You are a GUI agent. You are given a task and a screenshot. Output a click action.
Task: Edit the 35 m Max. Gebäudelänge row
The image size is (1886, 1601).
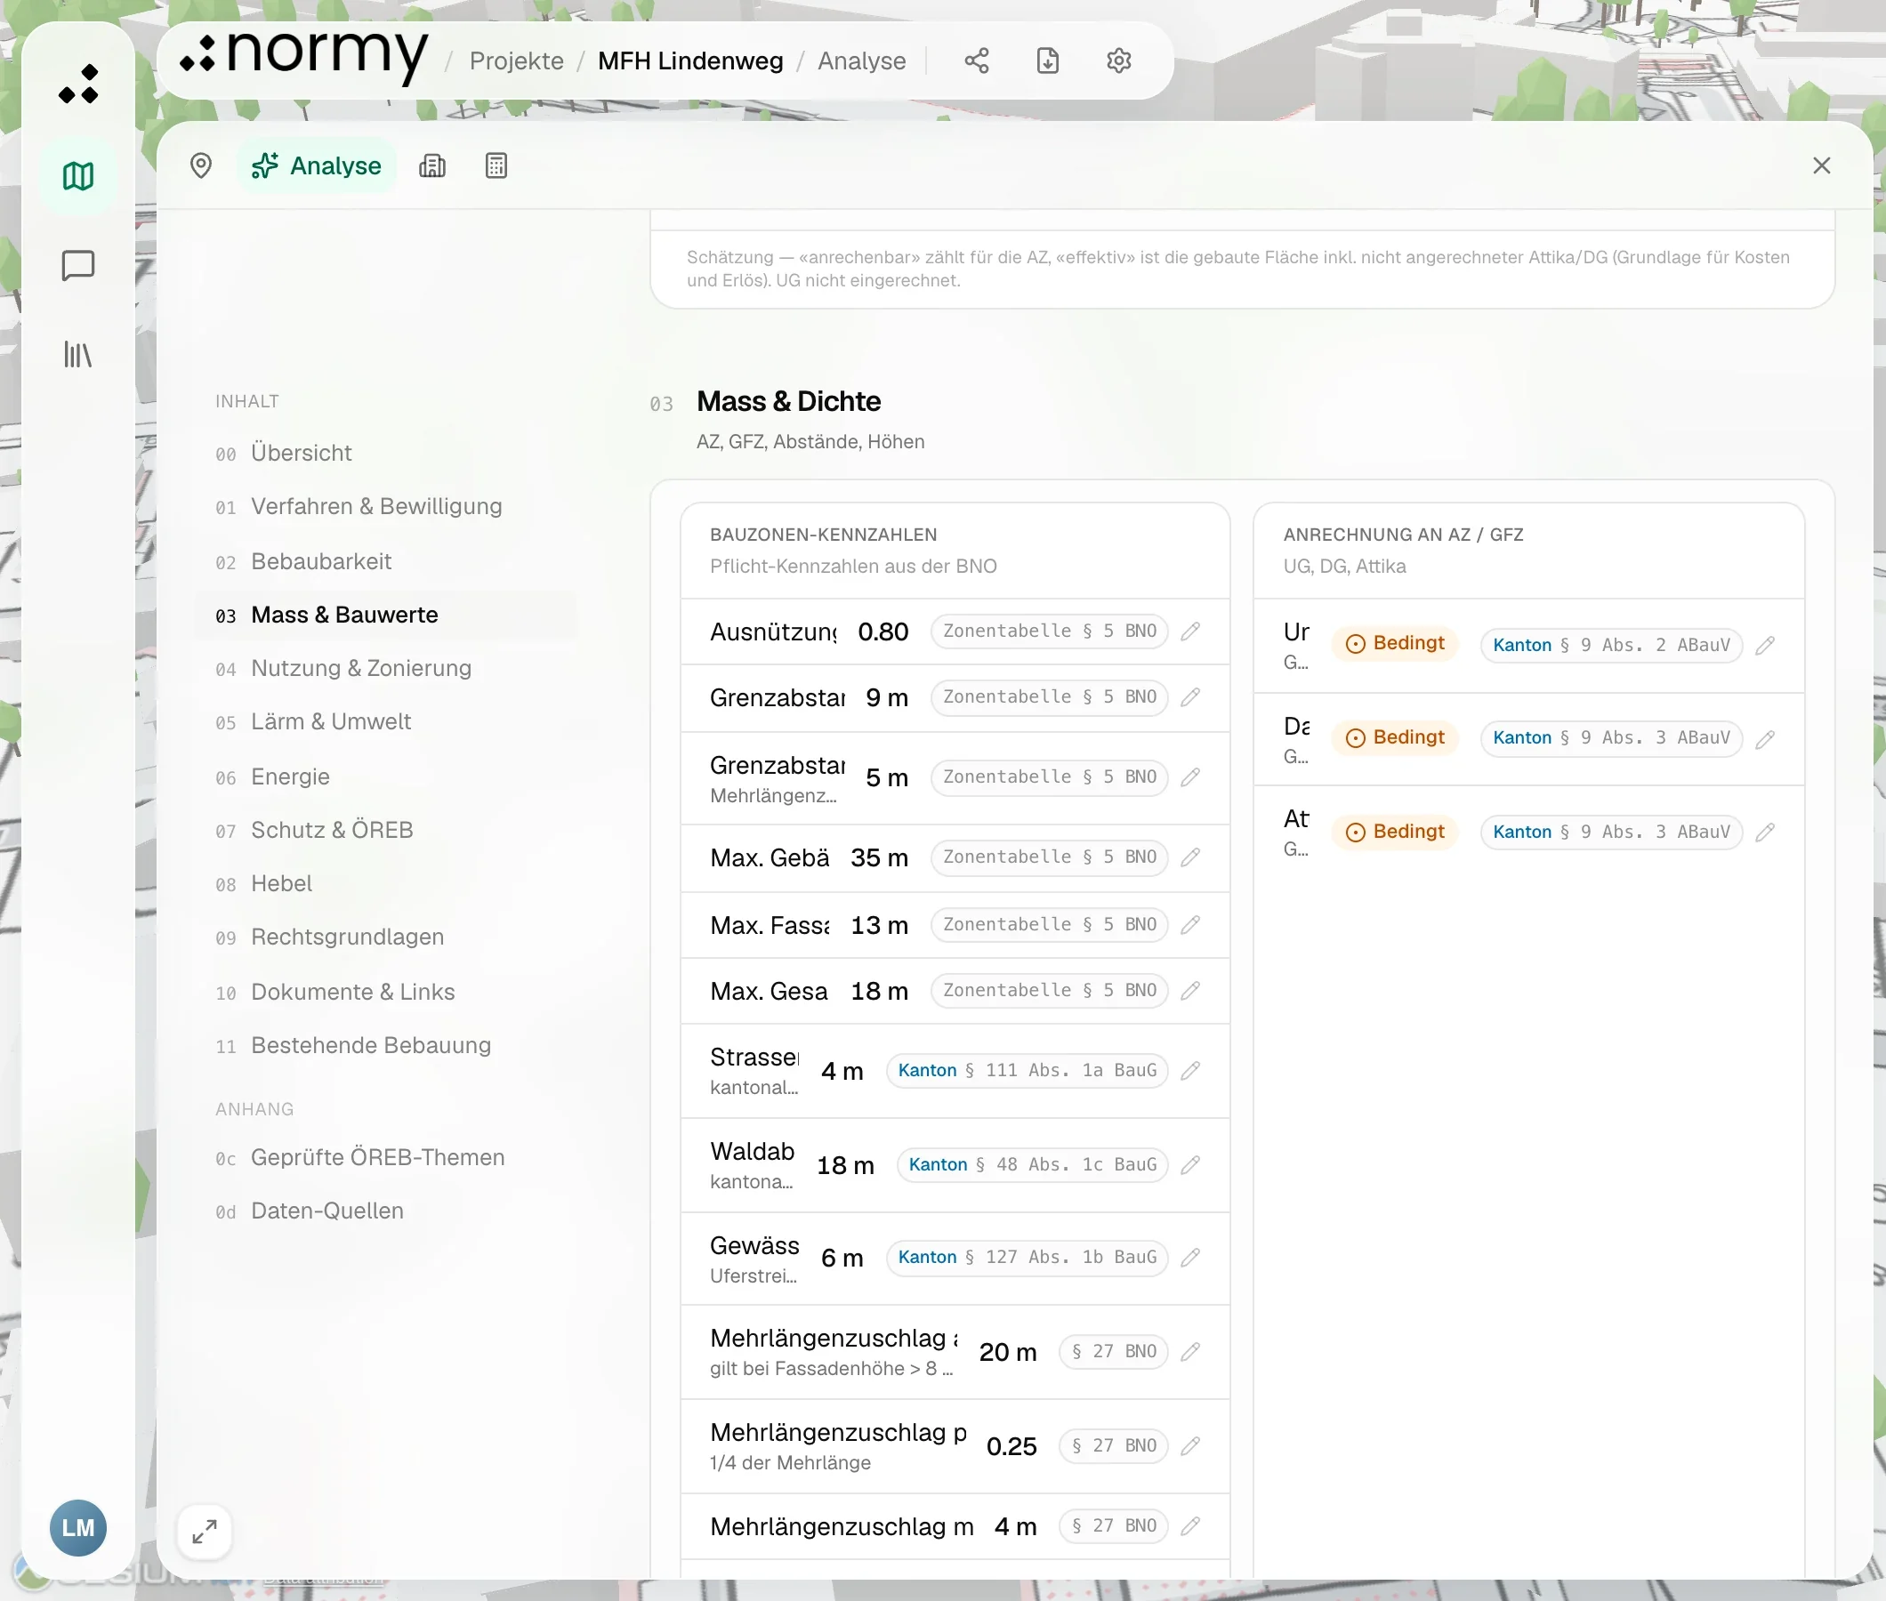[1191, 857]
